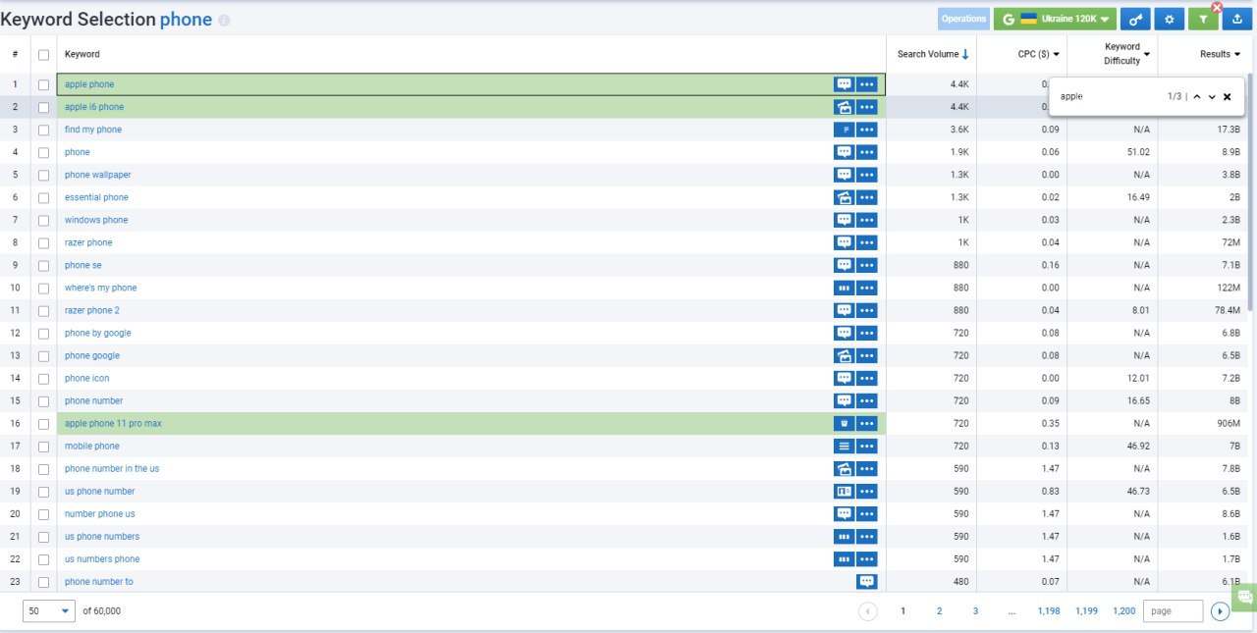
Task: Open three-dots menu for phone wallpaper row
Action: tap(867, 175)
